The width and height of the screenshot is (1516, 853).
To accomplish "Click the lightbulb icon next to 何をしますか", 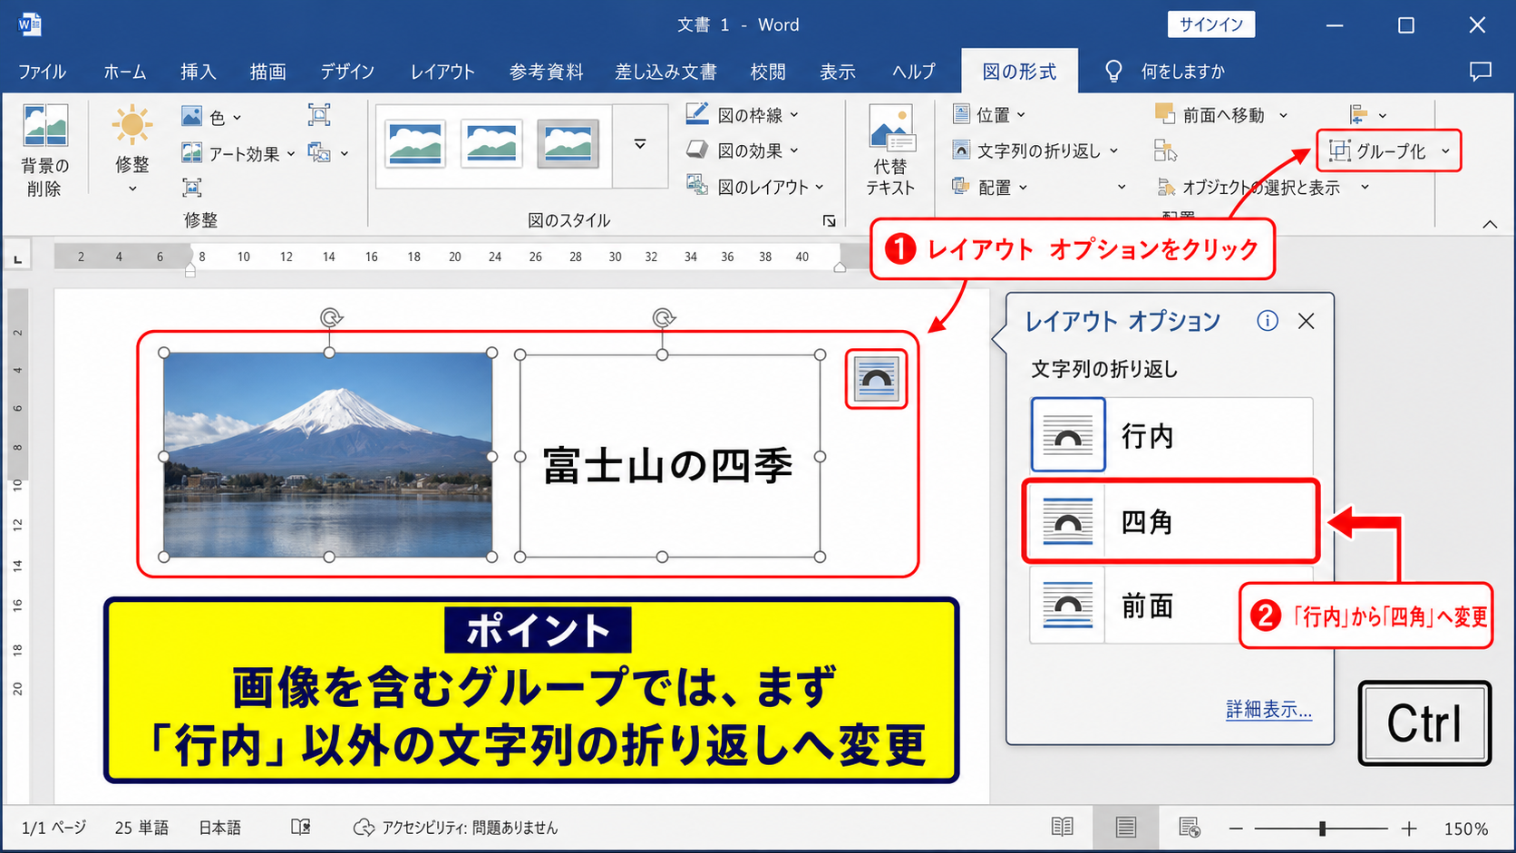I will [1113, 71].
